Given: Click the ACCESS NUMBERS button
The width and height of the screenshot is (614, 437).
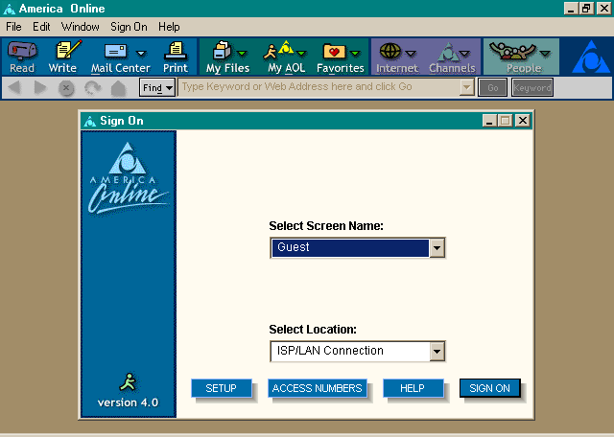Looking at the screenshot, I should click(317, 388).
